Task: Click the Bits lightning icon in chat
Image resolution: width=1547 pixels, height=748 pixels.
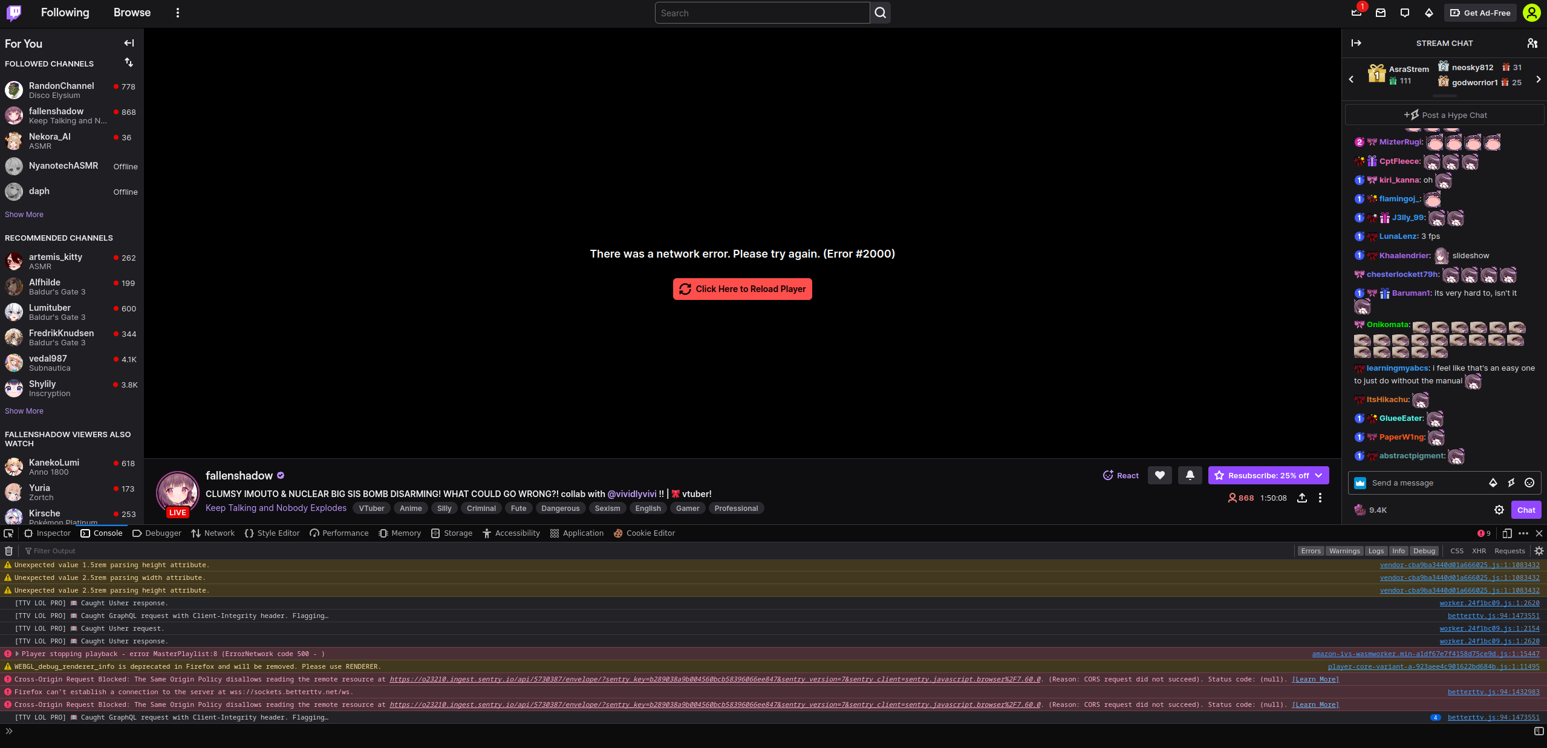Action: tap(1511, 483)
